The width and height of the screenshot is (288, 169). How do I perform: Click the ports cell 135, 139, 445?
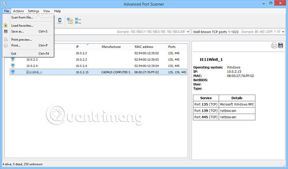177,72
